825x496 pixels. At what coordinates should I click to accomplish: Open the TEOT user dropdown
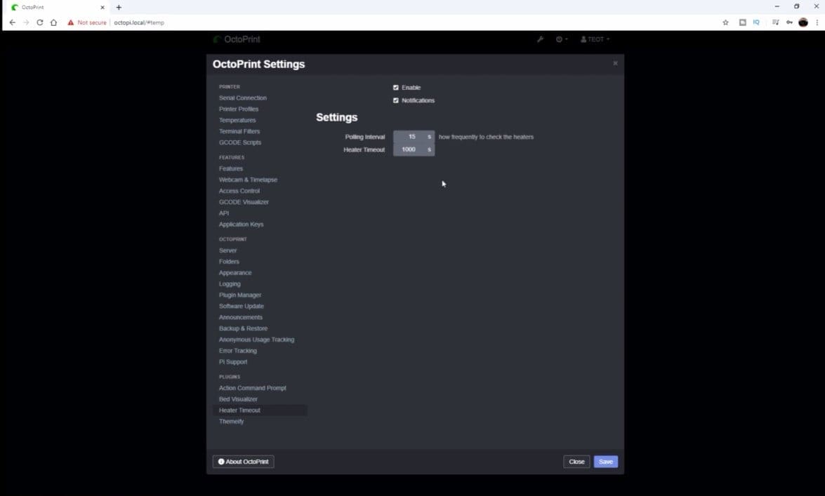point(595,39)
